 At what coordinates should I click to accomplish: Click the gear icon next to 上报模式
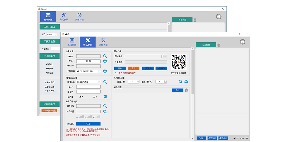[x=105, y=71]
